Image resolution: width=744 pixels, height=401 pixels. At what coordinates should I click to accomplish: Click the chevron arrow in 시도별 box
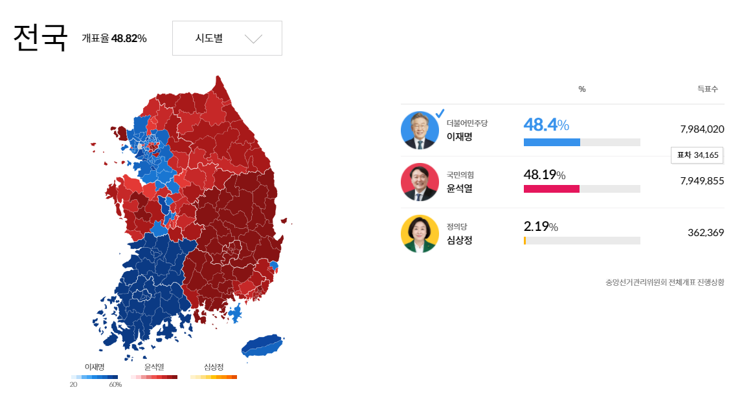[x=253, y=39]
